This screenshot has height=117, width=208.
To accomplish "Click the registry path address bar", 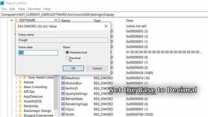I will point(104,15).
